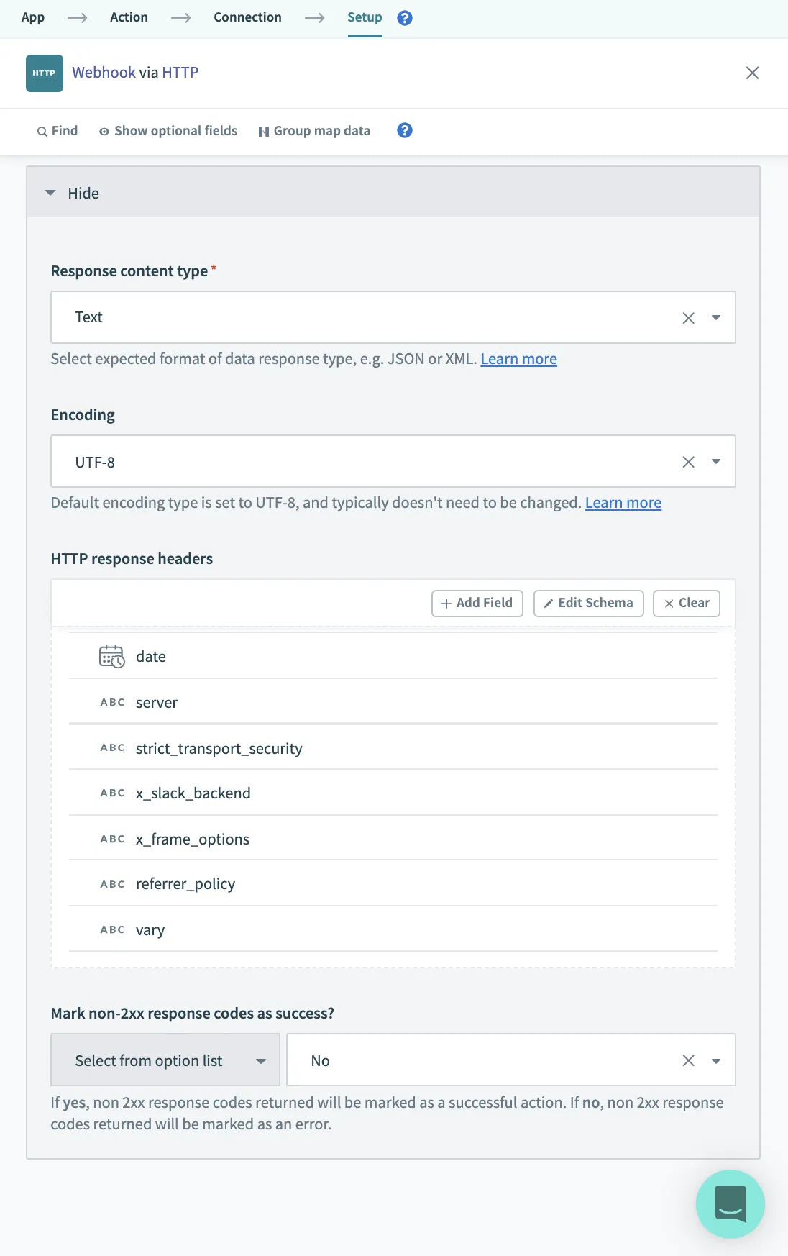Toggle Group map data
Screen dimensions: 788x1256
[314, 131]
